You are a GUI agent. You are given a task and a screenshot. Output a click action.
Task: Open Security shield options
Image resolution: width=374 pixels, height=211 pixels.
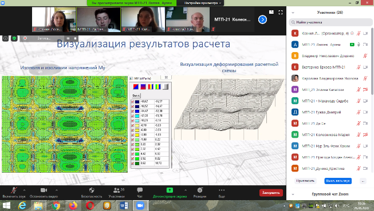point(92,190)
